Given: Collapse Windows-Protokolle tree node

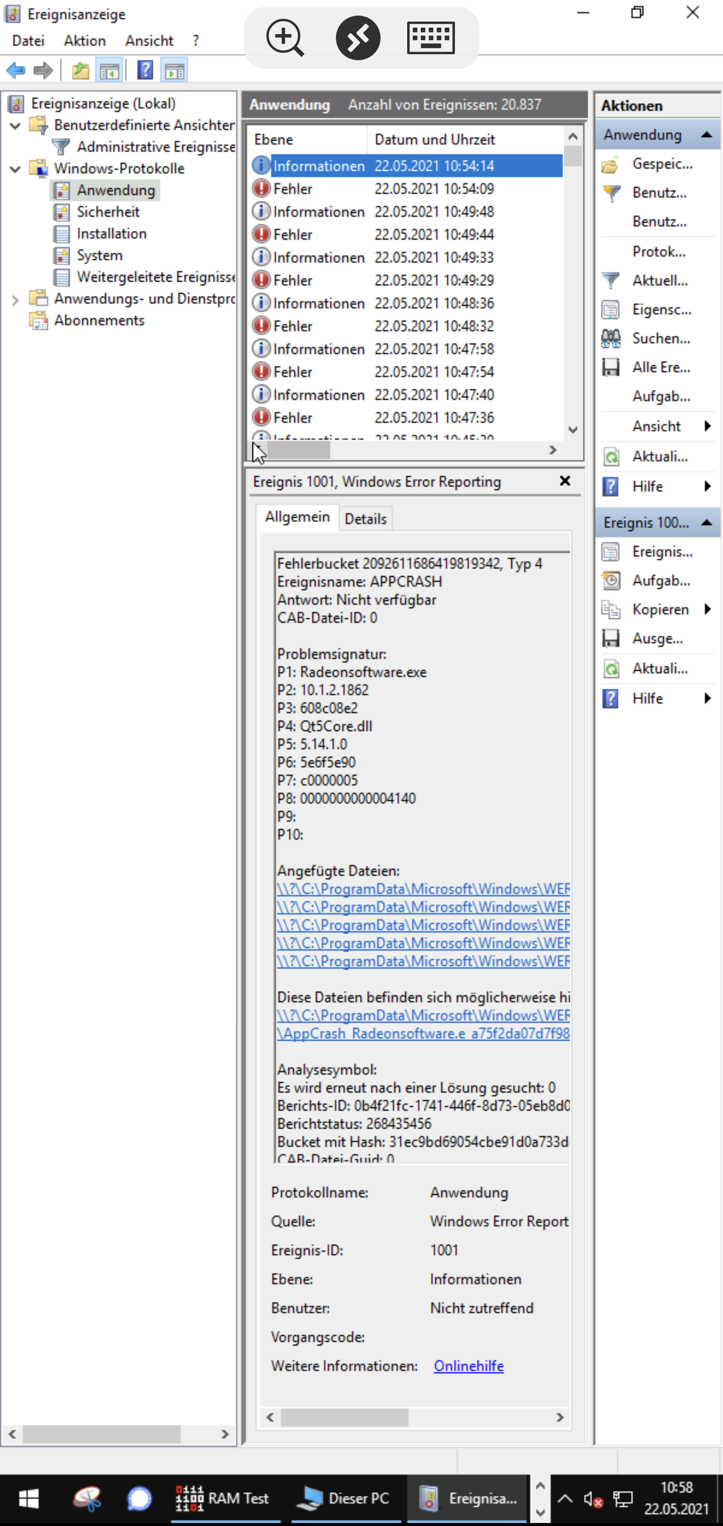Looking at the screenshot, I should (16, 169).
